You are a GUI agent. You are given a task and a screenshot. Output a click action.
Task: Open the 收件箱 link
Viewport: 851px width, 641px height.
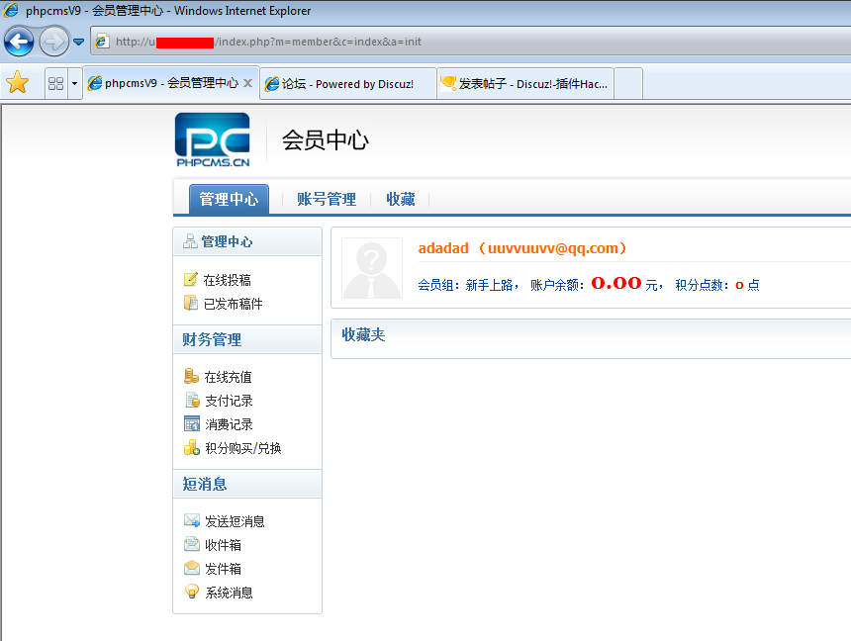[223, 545]
